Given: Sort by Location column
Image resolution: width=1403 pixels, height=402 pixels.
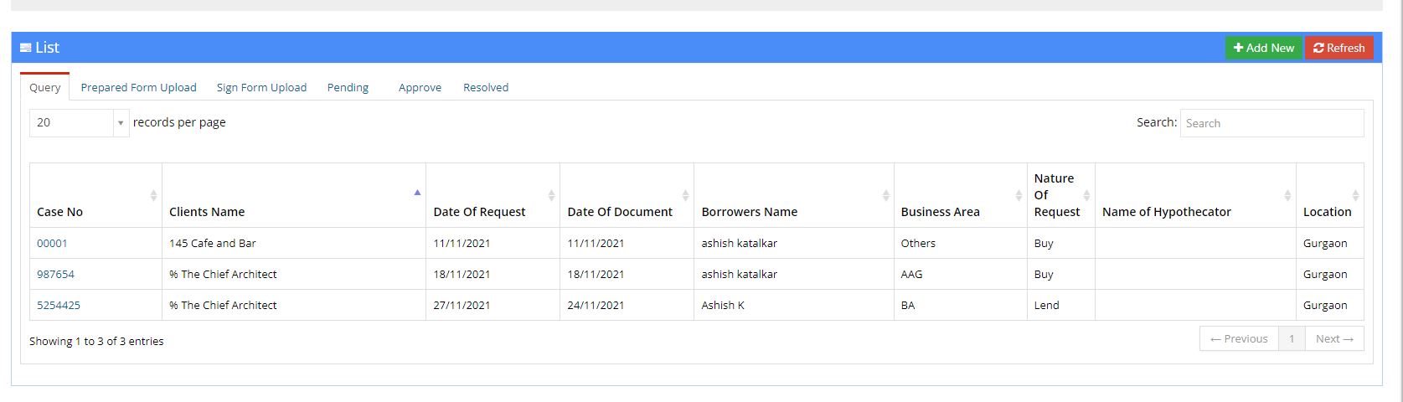Looking at the screenshot, I should click(x=1355, y=195).
